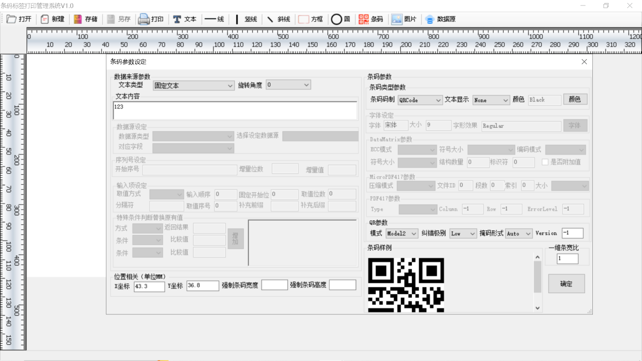Click the barcode sample scrollbar thumb
The height and width of the screenshot is (361, 642).
538,277
